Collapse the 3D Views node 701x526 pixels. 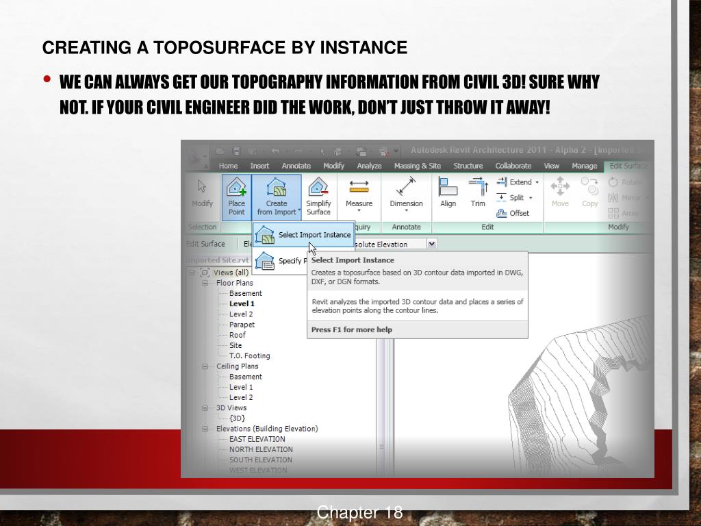205,408
